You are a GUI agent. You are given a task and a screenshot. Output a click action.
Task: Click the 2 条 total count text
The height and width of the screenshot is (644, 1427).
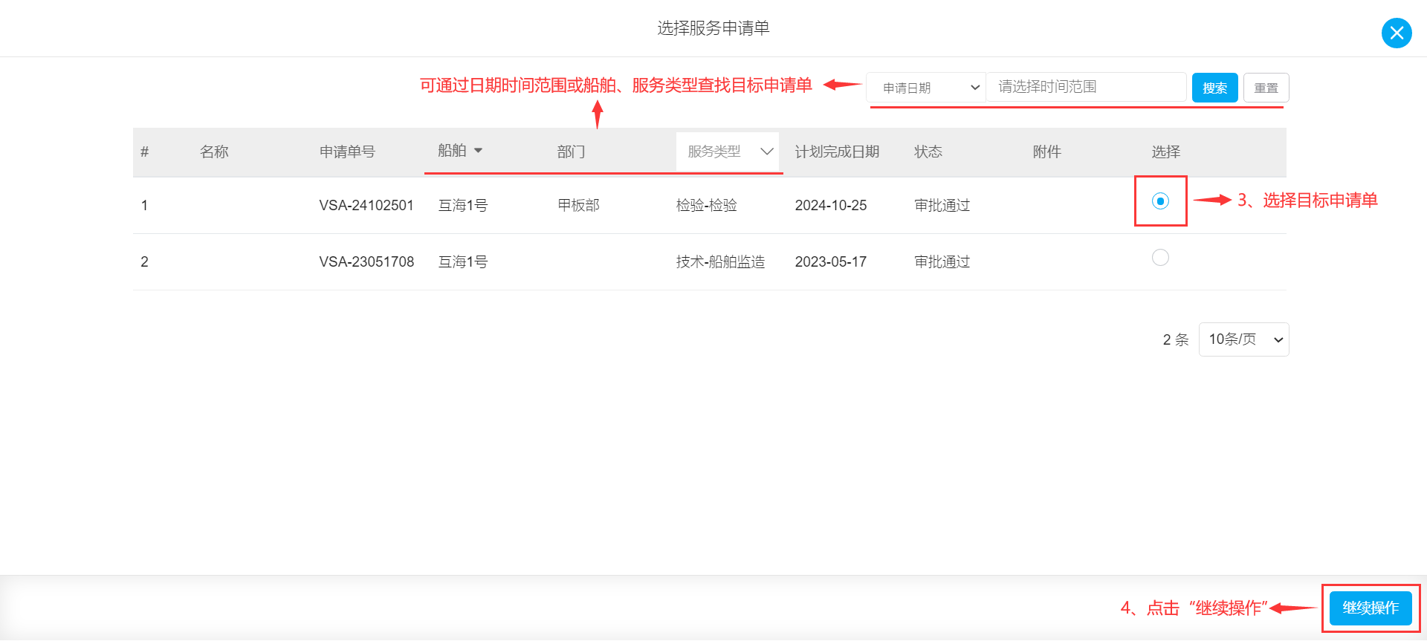click(x=1176, y=339)
